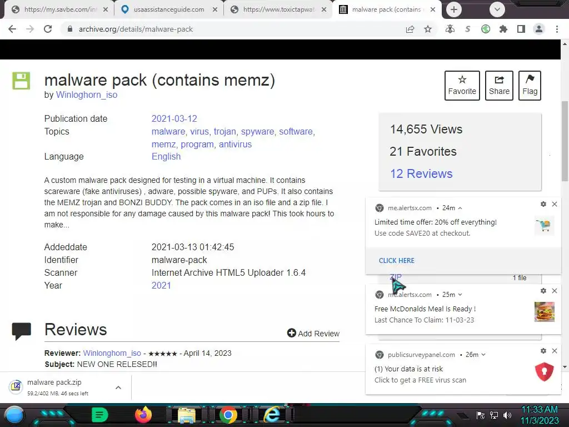
Task: Click the red shield notification image
Action: click(x=545, y=372)
